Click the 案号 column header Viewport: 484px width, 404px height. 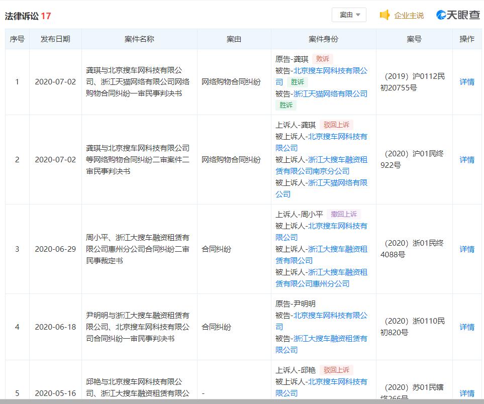(x=414, y=39)
